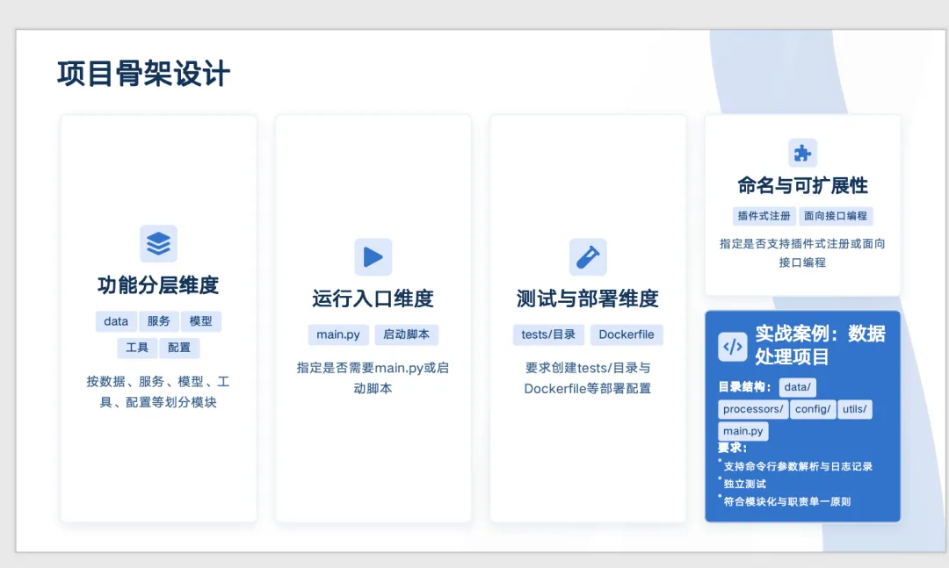Viewport: 949px width, 568px height.
Task: Select the heading 测试与部署维度
Action: coord(588,298)
